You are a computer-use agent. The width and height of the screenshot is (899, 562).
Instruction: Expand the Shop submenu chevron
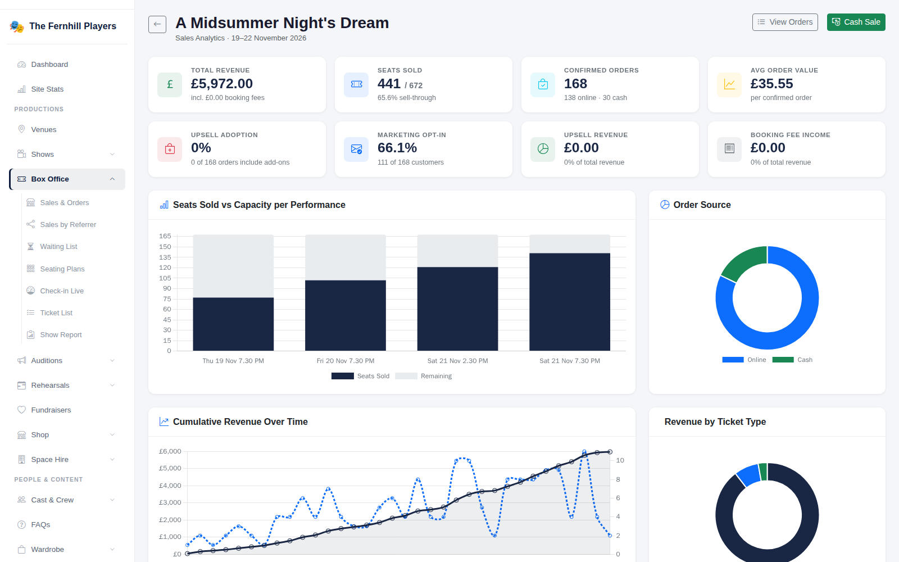coord(112,435)
